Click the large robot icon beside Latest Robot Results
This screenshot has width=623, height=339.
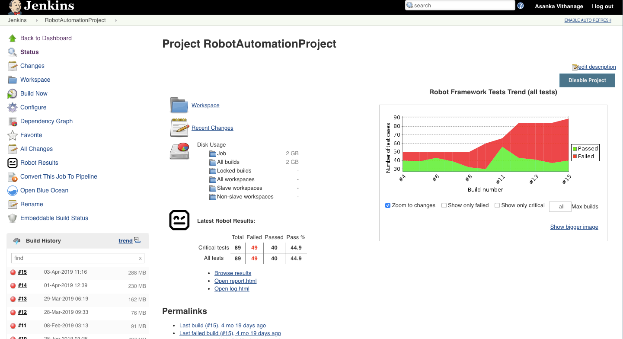coord(179,220)
